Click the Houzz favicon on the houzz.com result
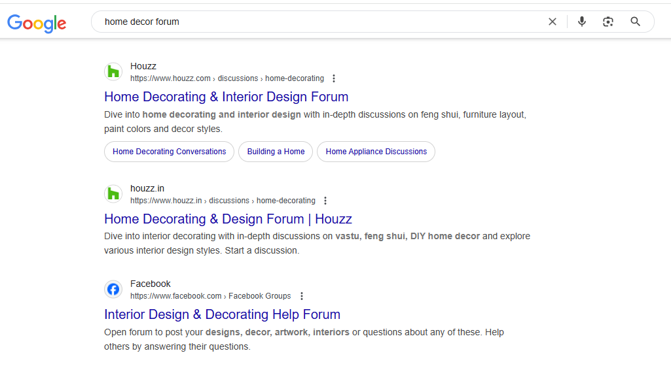Screen dimensions: 671x366 pos(113,72)
